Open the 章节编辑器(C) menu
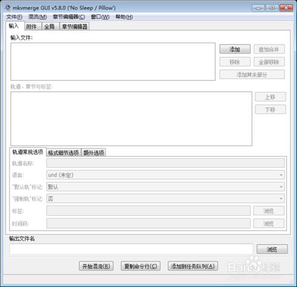Screen dimensions: 297x287 point(69,17)
